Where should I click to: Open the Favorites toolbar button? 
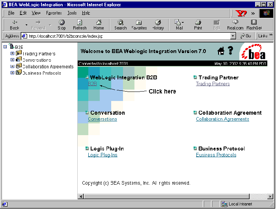[139, 25]
